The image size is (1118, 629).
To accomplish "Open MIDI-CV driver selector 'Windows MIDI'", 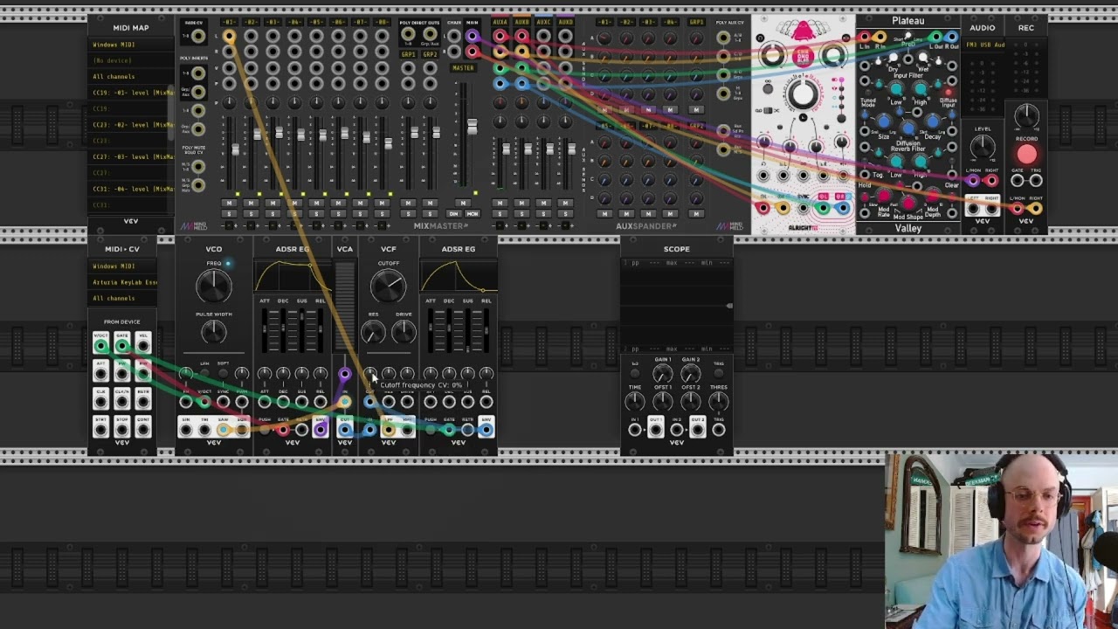I will (x=122, y=266).
